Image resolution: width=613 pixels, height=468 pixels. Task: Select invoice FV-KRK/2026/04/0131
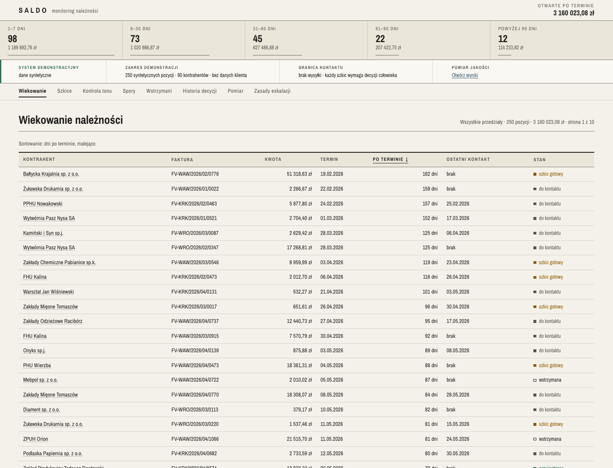(x=194, y=292)
